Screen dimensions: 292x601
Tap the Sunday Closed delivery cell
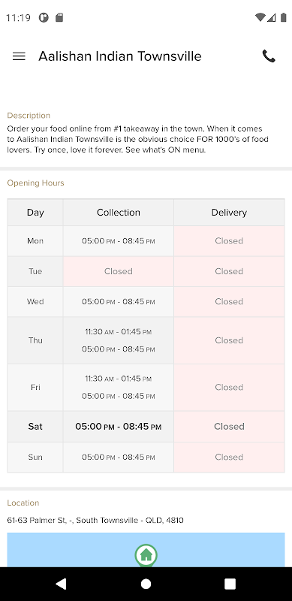coord(229,458)
